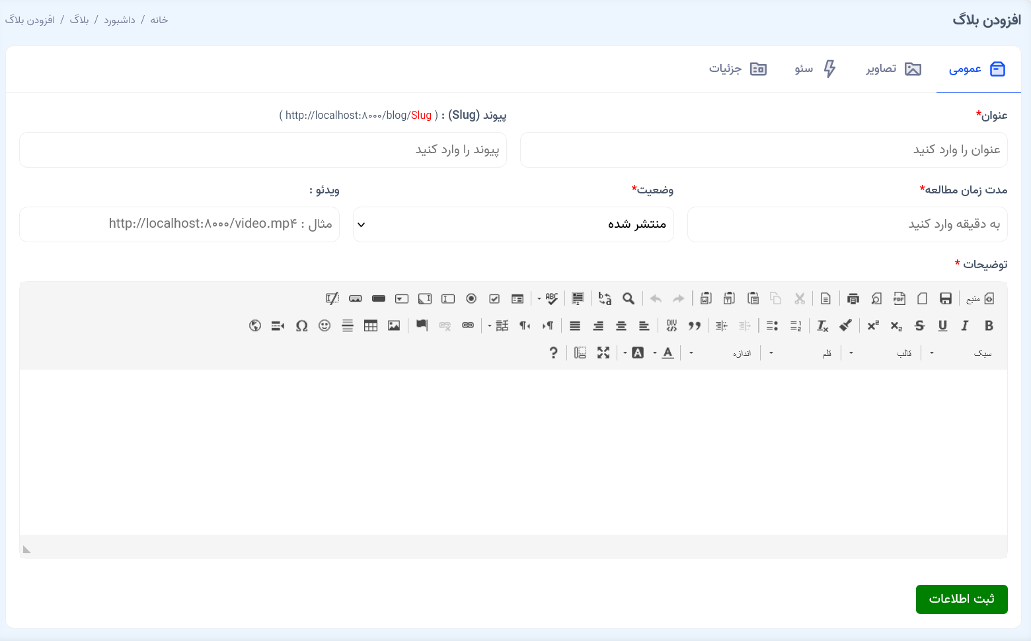Switch to the تصاویر tab

pos(894,69)
